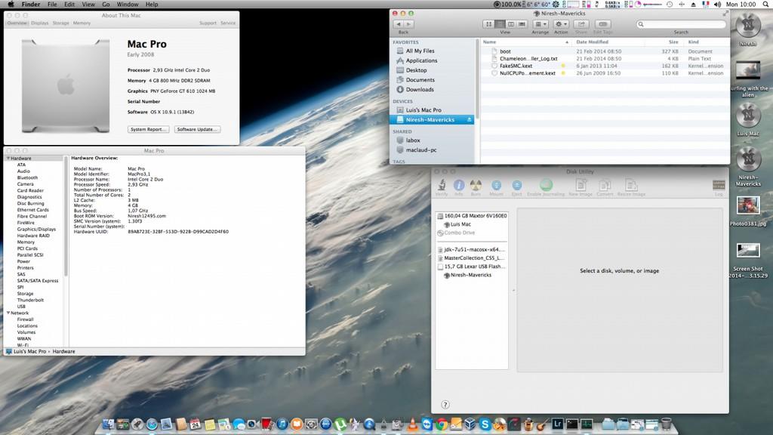Viewport: 773px width, 435px height.
Task: Eject Niresh-Mavericks via sidebar eject icon
Action: pyautogui.click(x=470, y=119)
